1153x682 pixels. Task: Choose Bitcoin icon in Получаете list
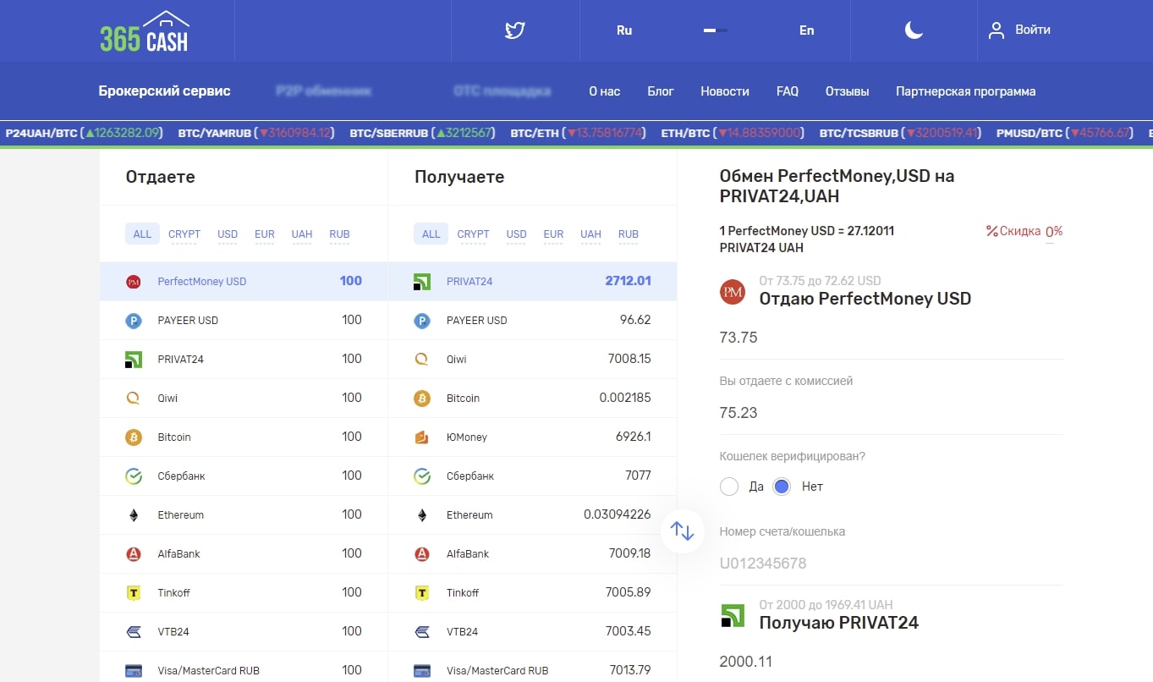coord(422,399)
